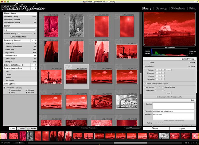The width and height of the screenshot is (199, 145).
Task: Click the minus button for Browse Keywords
Action: [x=32, y=68]
